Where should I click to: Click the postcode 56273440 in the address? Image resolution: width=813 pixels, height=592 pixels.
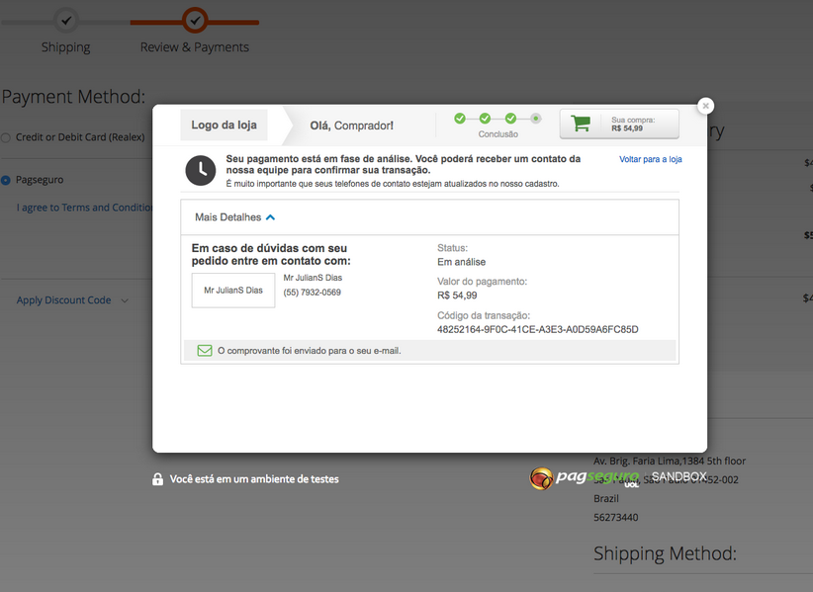click(616, 518)
